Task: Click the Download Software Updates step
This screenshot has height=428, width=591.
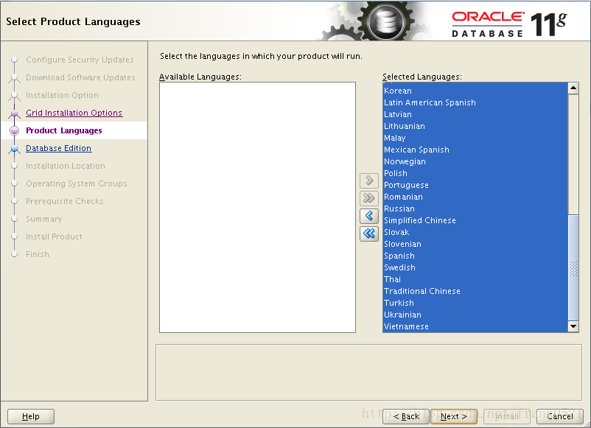Action: click(x=80, y=77)
